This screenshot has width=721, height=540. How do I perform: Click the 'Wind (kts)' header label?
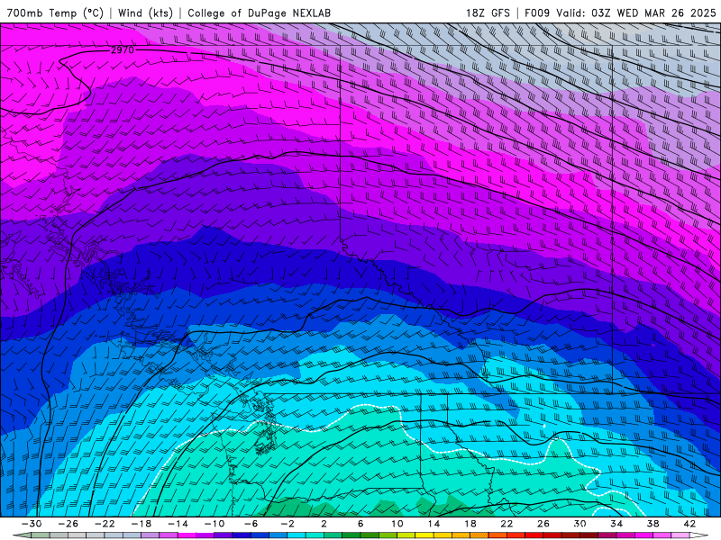coord(145,13)
